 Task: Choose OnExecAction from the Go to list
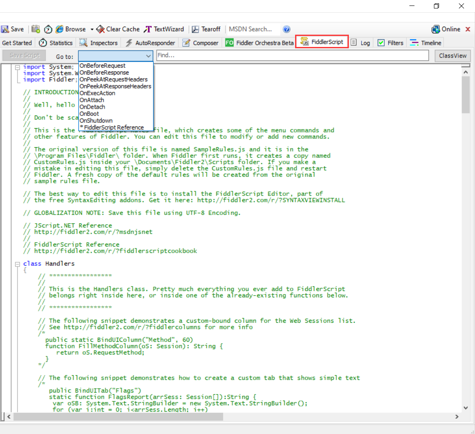[116, 93]
